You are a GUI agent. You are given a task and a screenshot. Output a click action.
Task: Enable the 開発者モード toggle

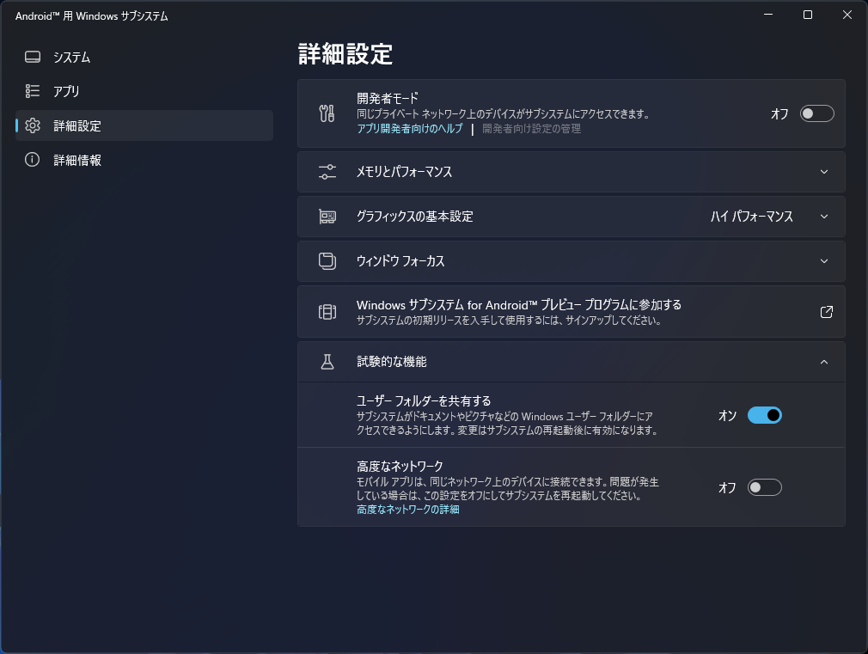pos(816,113)
